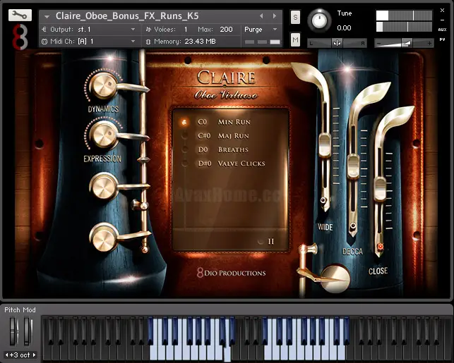Turn the fourth bottom brass knob

pyautogui.click(x=103, y=237)
